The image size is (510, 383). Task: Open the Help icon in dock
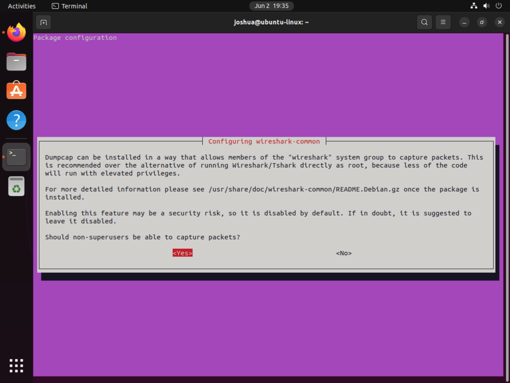(16, 120)
